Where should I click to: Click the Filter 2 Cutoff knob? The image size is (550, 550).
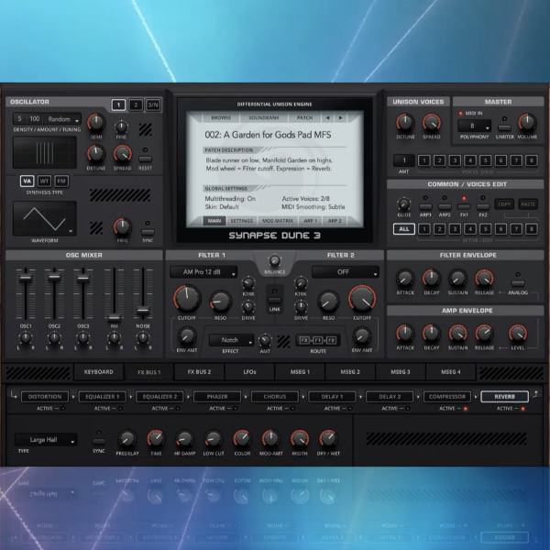click(x=362, y=299)
